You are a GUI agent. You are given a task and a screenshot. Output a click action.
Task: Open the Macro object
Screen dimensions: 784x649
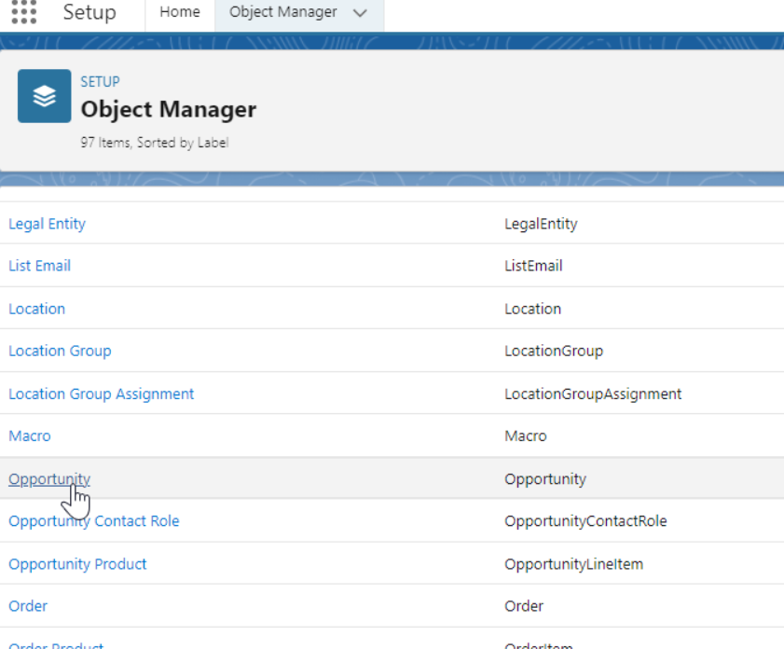click(30, 436)
